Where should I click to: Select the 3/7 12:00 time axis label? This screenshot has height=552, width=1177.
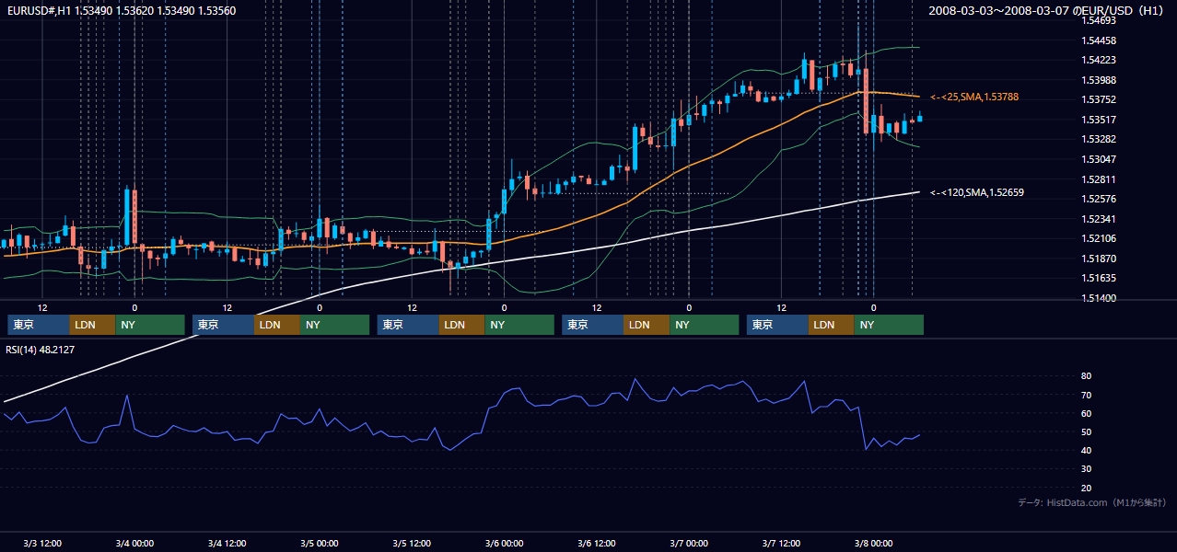pos(781,544)
